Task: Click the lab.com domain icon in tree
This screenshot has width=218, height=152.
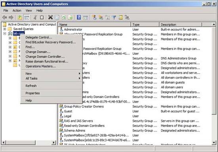Action: coord(10,34)
